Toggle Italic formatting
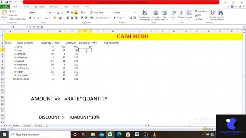 [34, 18]
